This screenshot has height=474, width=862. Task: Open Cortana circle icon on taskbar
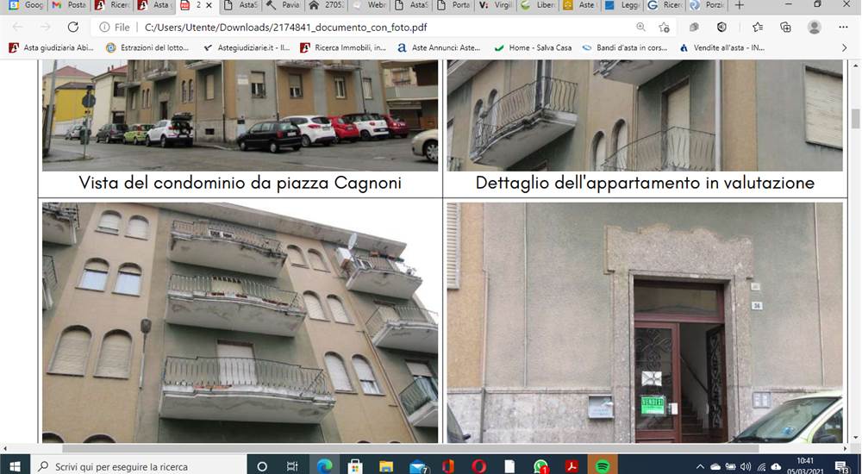262,466
